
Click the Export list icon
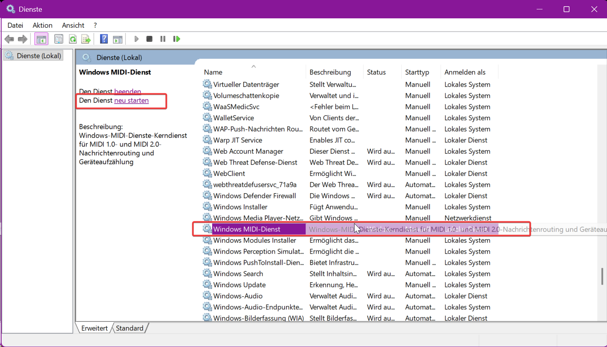click(86, 39)
